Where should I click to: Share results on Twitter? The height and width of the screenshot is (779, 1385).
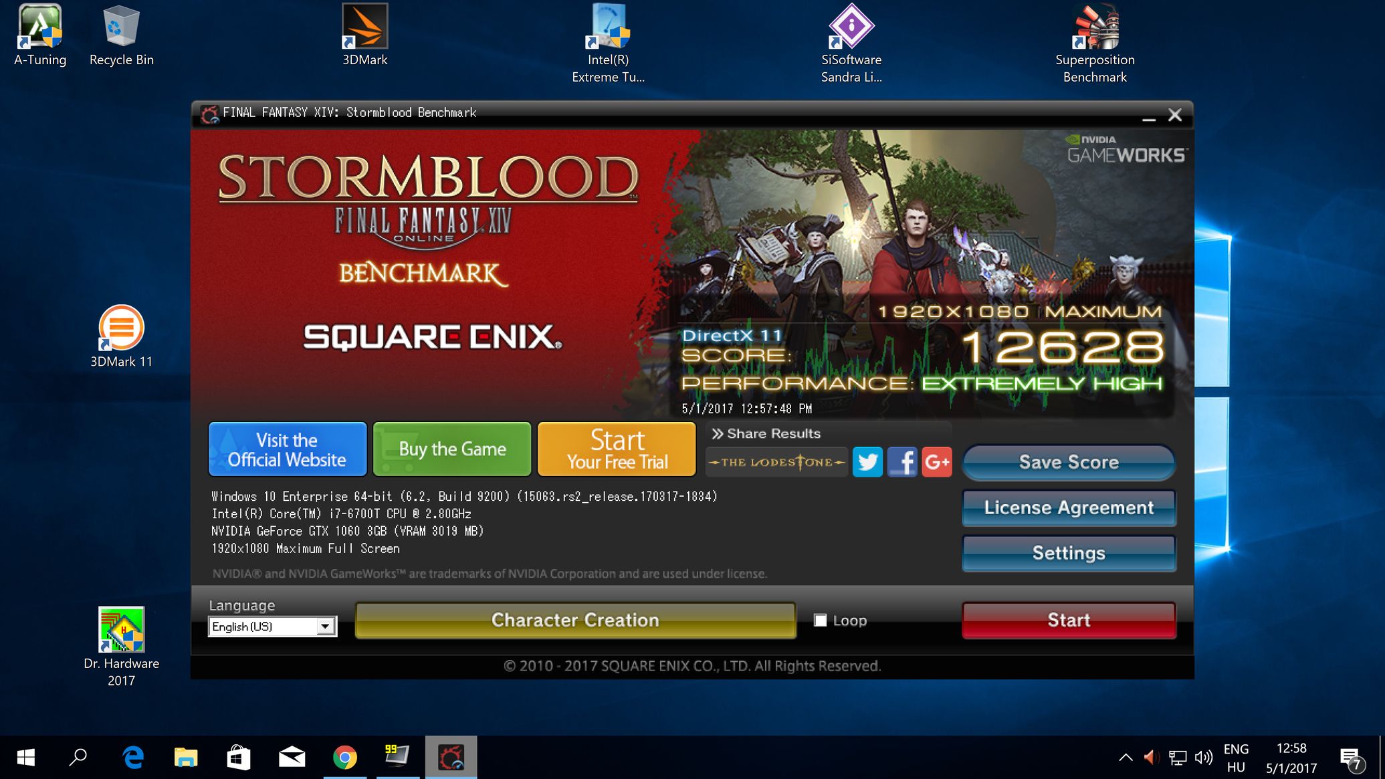click(x=867, y=462)
